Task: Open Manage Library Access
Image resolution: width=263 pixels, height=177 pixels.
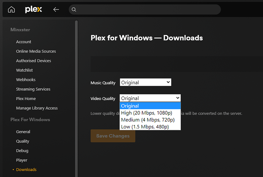Action: point(37,108)
